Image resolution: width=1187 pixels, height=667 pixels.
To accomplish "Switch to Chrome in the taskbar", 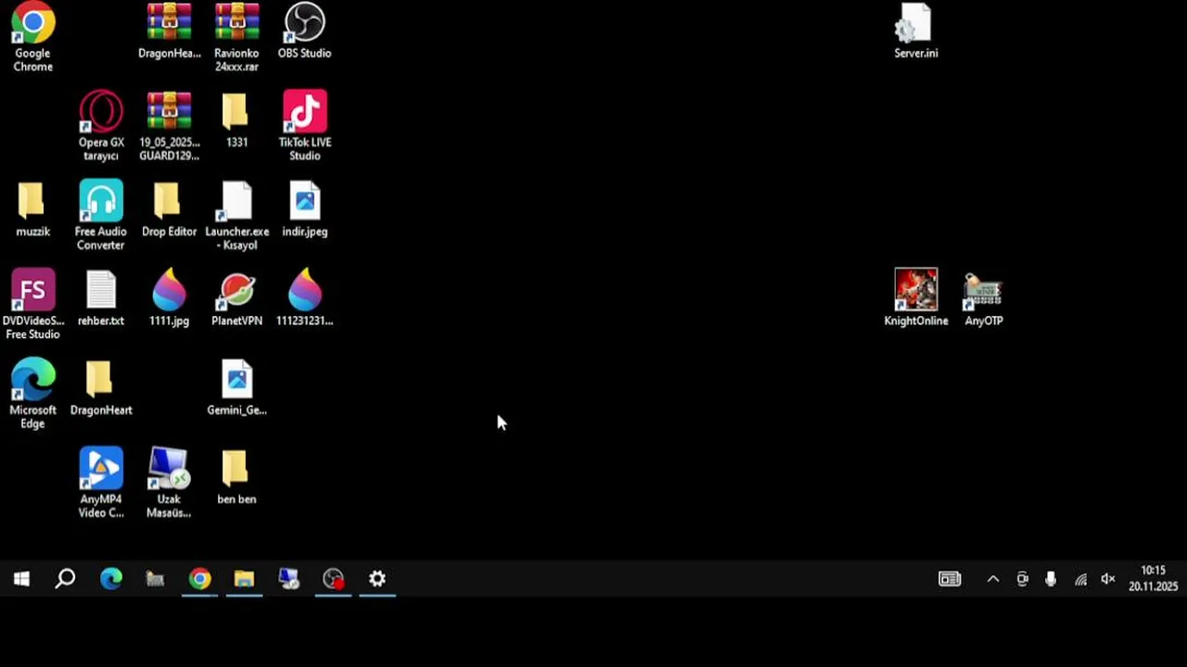I will [x=199, y=579].
